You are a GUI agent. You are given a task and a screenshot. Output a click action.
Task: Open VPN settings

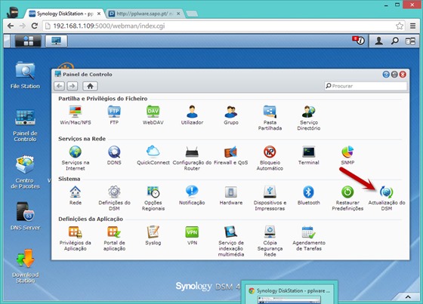192,235
